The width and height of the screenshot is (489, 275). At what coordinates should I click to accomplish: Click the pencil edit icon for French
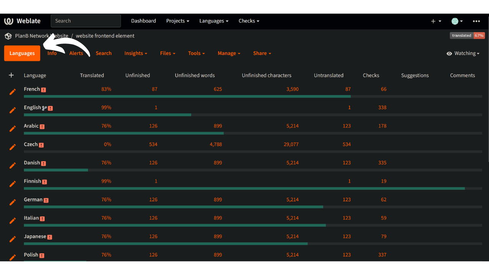point(13,92)
